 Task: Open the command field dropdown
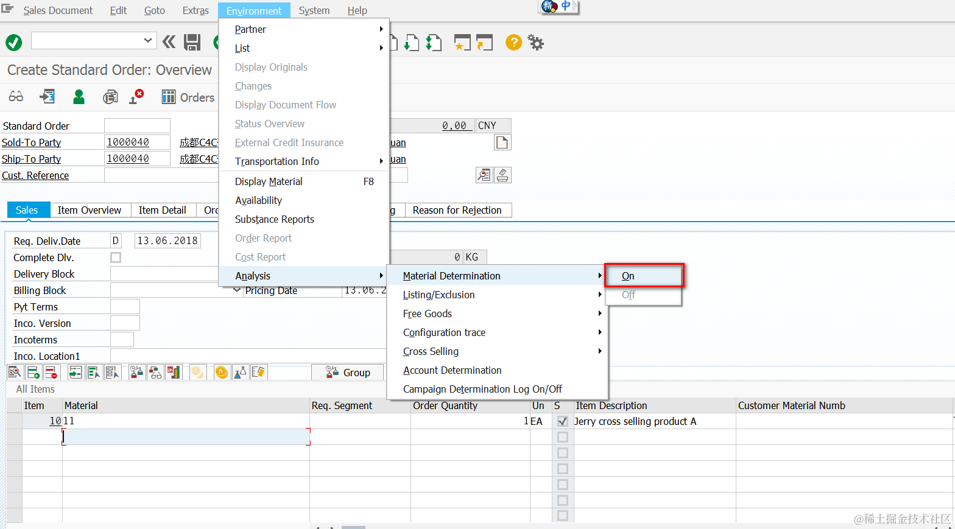tap(147, 41)
